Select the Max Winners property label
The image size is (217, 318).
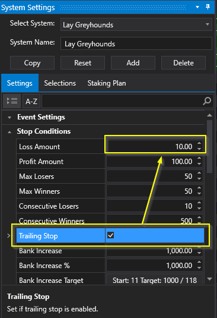point(39,191)
